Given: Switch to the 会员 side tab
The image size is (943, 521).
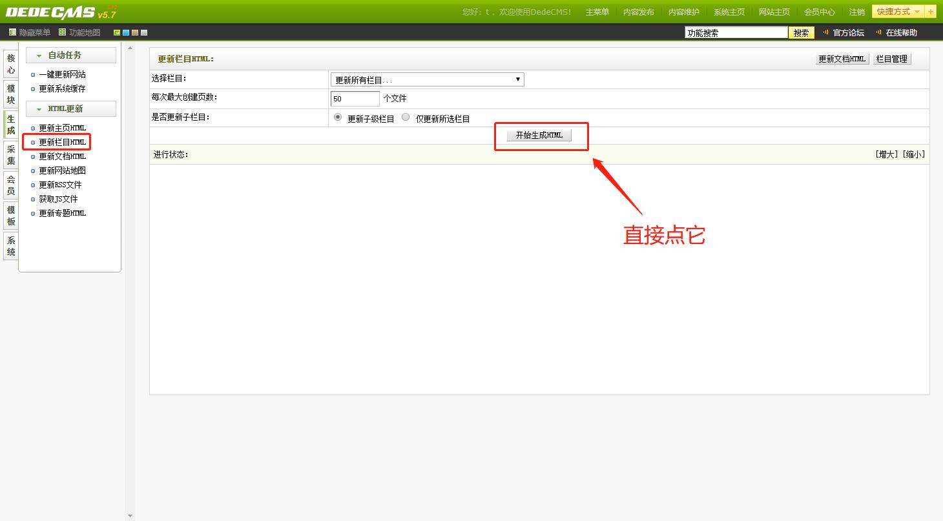Looking at the screenshot, I should pos(11,185).
